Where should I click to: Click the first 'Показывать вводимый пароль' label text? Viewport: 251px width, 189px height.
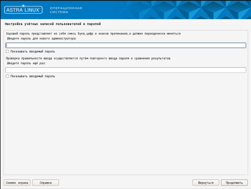[x=33, y=51]
